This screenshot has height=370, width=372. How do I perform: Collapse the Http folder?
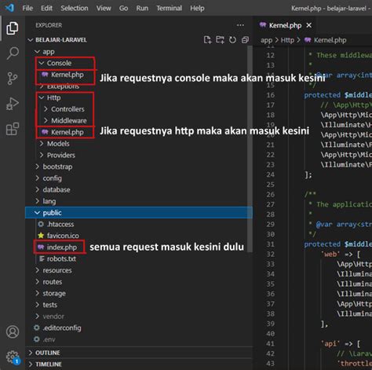click(139, 97)
